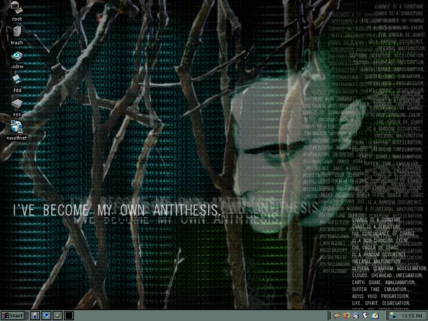Click the black box after quick launch icons
Screen dimensions: 428x321
pos(68,316)
